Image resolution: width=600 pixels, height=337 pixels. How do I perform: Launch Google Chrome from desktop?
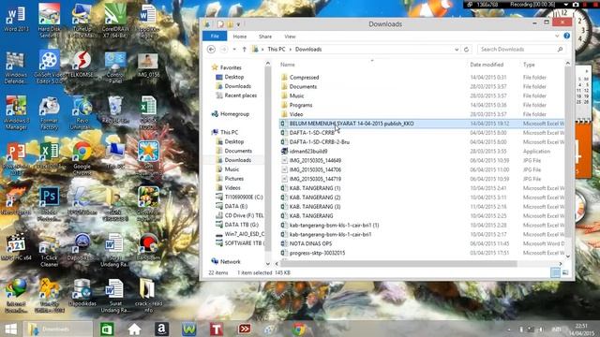coord(82,159)
